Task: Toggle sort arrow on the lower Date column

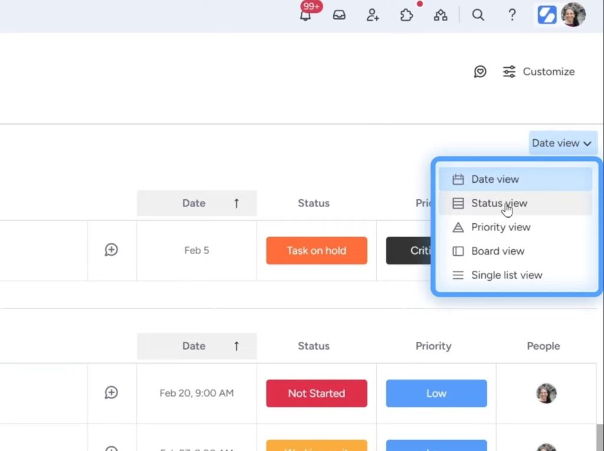Action: click(x=236, y=346)
